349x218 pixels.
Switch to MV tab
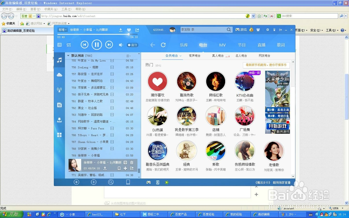222,45
